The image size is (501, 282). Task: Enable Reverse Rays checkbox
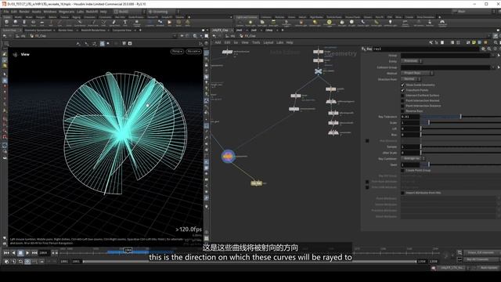tap(402, 111)
